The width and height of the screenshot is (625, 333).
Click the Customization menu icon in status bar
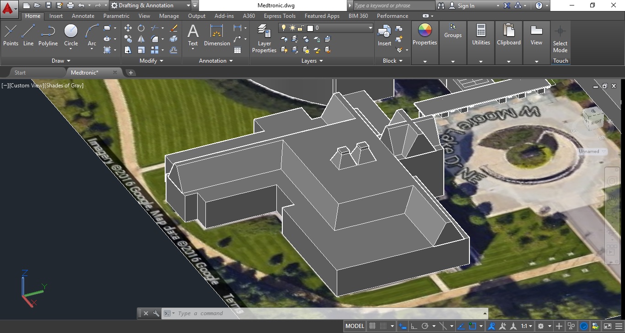point(619,326)
